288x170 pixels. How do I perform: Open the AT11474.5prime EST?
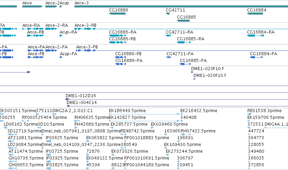pos(11,155)
